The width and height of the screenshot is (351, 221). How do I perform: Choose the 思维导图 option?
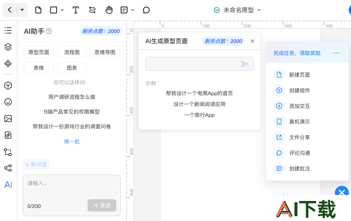(105, 52)
